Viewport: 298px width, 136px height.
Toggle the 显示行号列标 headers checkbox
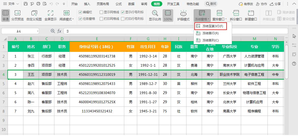tap(123, 12)
